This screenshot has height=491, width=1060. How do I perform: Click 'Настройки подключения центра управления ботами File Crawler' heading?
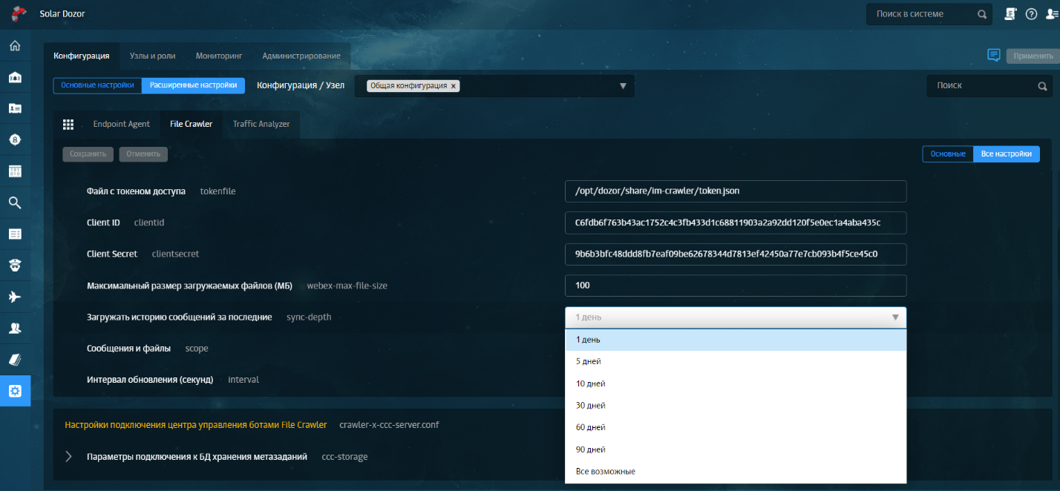tap(196, 425)
